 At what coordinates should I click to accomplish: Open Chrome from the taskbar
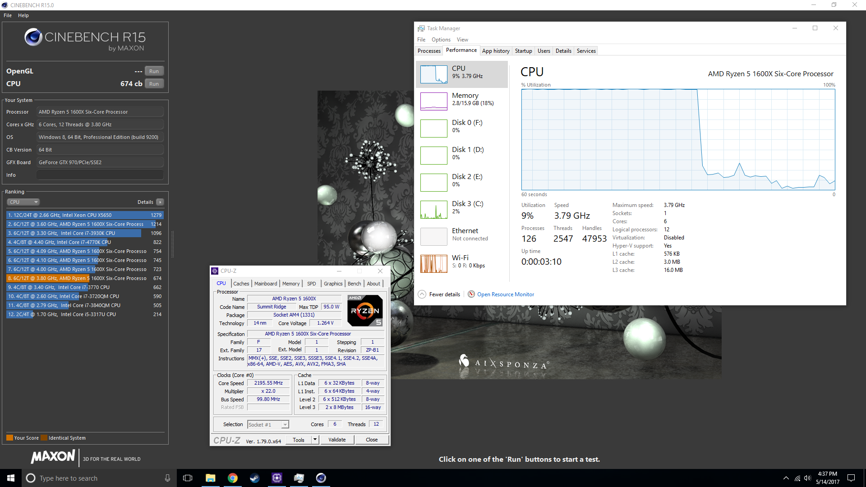click(x=233, y=478)
